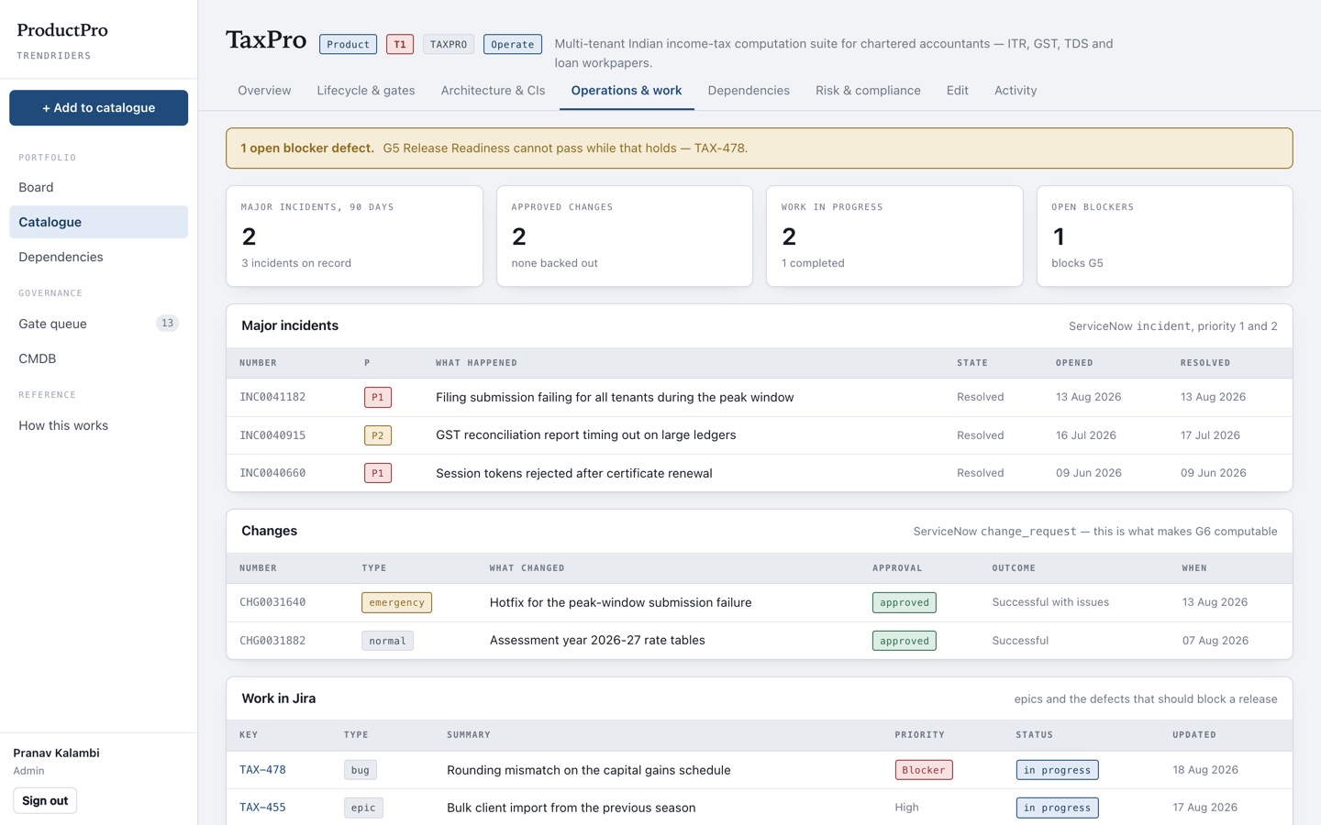
Task: Open Jira issue TAX-455 link
Action: [x=262, y=808]
